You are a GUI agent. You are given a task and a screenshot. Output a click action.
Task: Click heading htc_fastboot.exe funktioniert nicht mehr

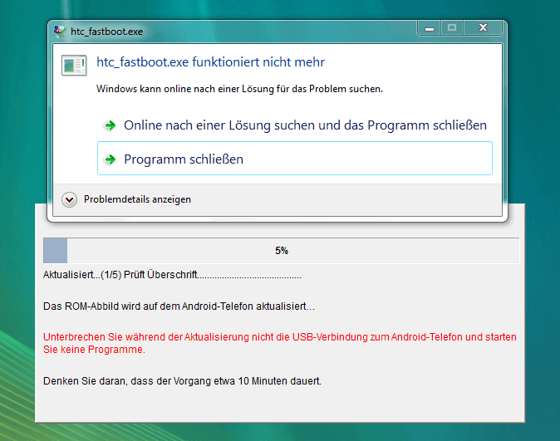(210, 62)
